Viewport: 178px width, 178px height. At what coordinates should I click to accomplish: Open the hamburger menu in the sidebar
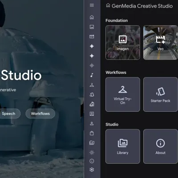(92, 5)
